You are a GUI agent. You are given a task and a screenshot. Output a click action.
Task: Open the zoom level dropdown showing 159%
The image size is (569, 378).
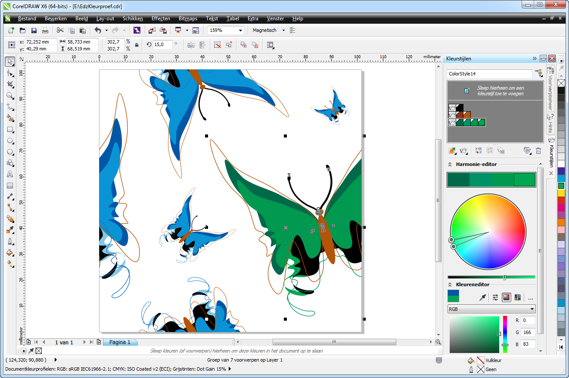coord(239,30)
